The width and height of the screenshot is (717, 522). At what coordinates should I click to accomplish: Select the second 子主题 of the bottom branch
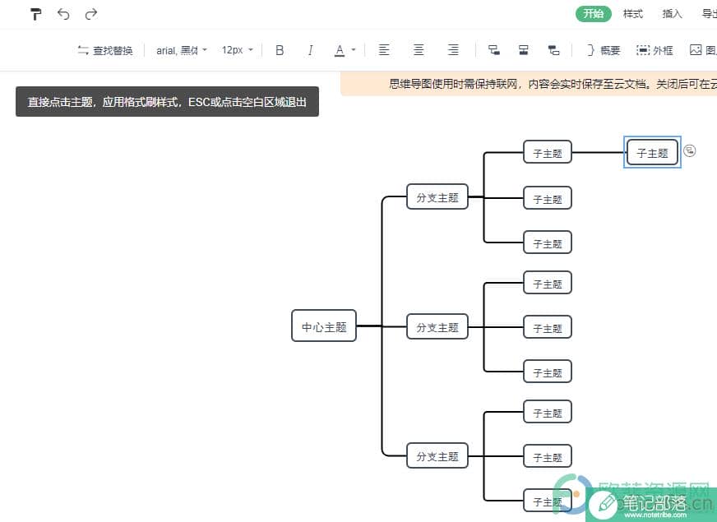tap(548, 455)
